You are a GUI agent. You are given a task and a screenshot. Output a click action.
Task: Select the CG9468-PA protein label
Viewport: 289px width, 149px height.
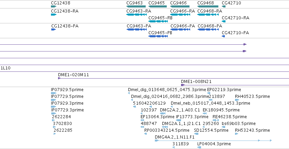(210, 26)
